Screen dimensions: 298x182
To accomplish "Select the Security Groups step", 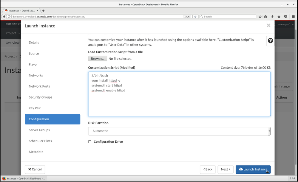I will [41, 97].
